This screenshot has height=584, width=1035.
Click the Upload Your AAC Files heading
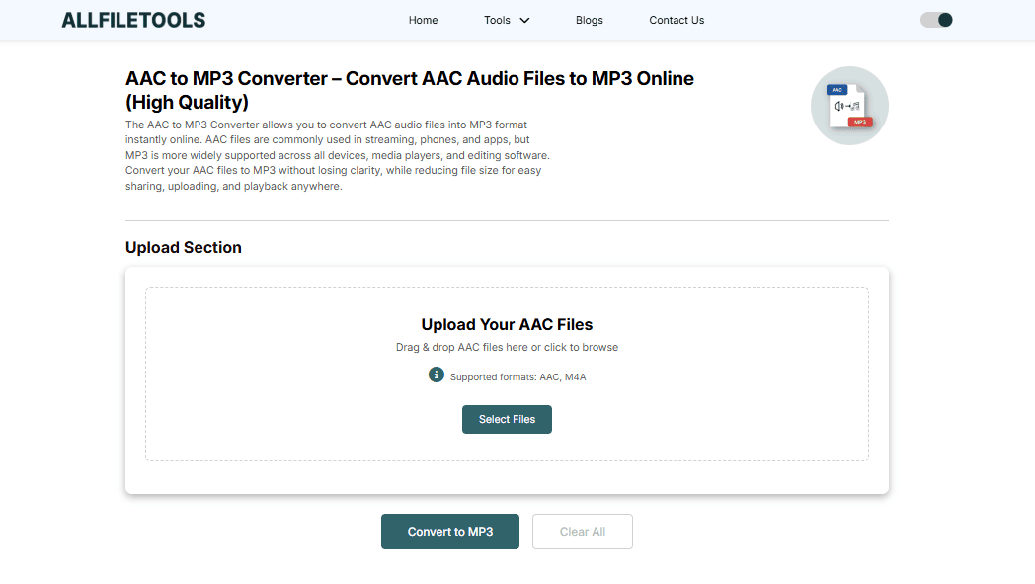pyautogui.click(x=507, y=324)
